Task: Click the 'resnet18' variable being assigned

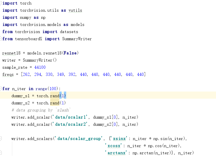Action: click(x=11, y=53)
